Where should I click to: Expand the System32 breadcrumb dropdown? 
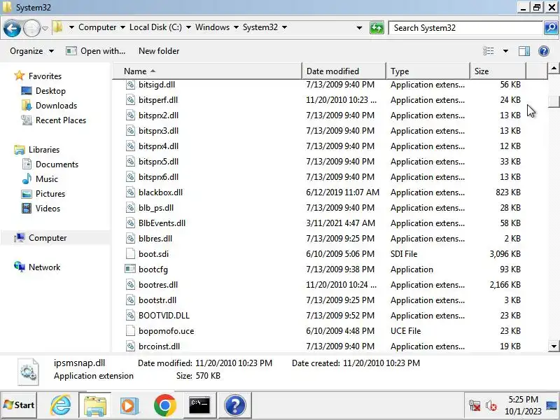284,27
